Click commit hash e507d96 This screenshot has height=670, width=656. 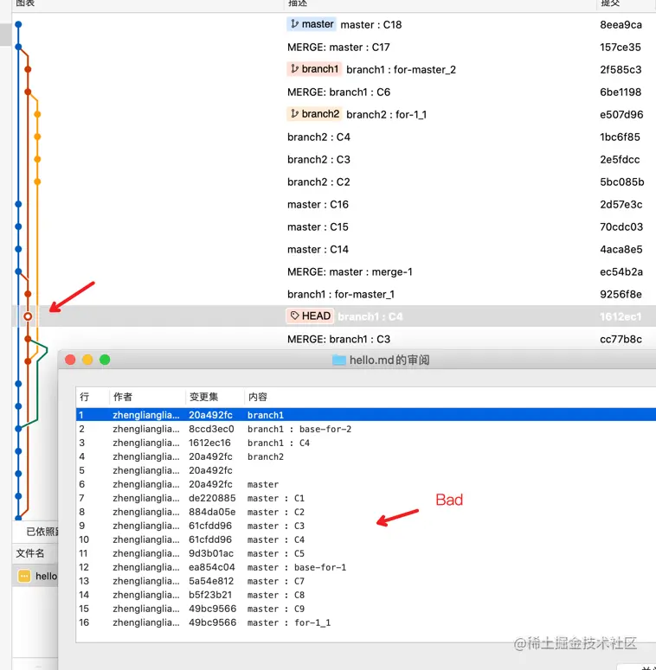tap(621, 114)
